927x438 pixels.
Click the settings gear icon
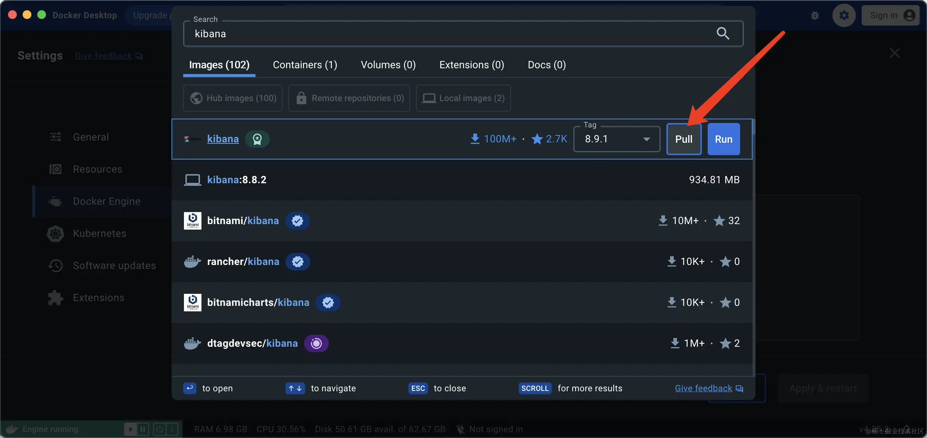click(844, 15)
